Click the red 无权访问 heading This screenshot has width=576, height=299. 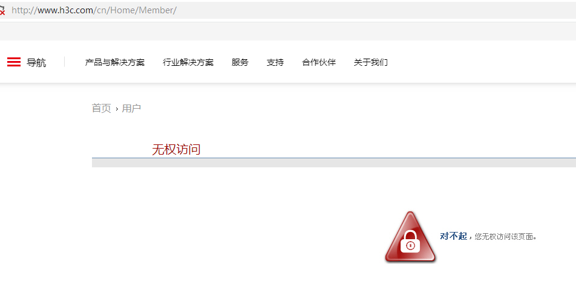176,149
